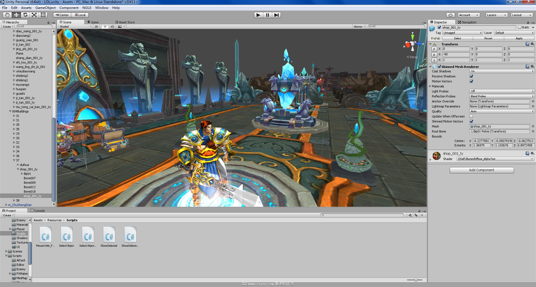
Task: Open the cloud services panel
Action: (450, 15)
